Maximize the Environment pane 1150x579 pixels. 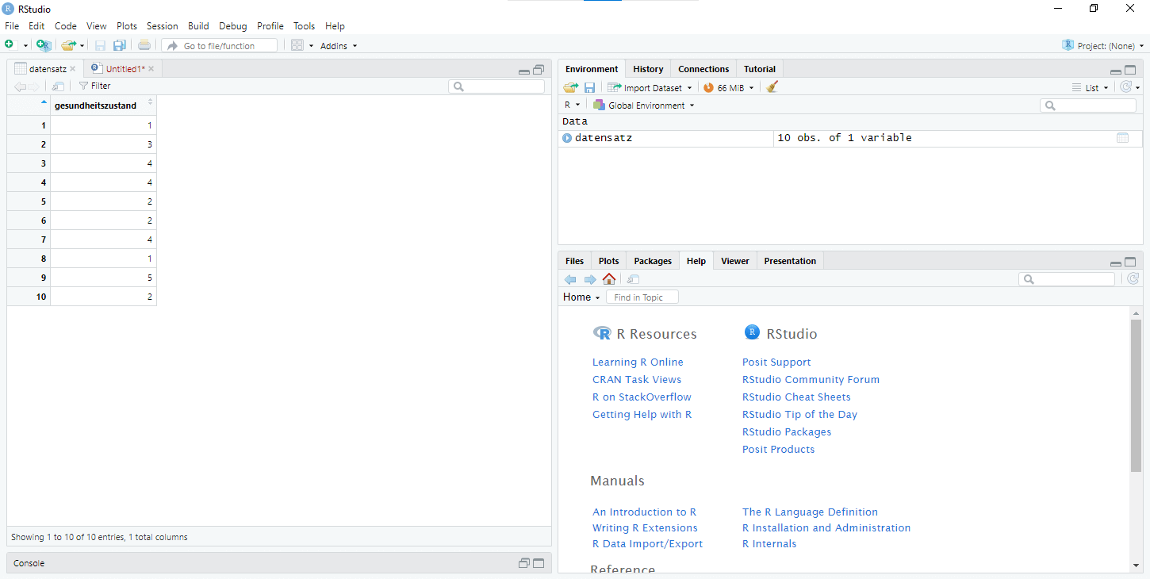pyautogui.click(x=1130, y=70)
